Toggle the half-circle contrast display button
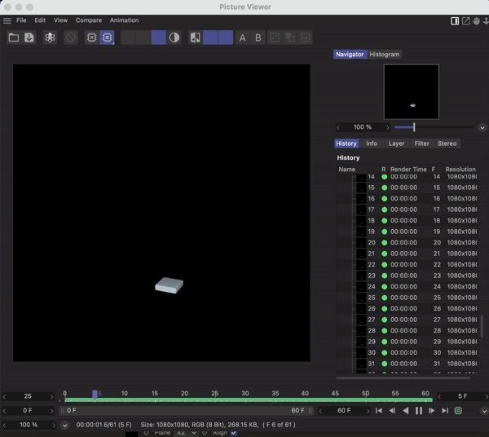Image resolution: width=489 pixels, height=437 pixels. point(174,38)
